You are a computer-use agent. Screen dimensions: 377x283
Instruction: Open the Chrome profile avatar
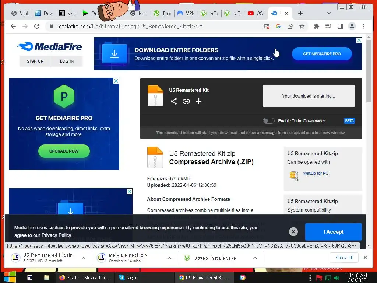tap(352, 26)
